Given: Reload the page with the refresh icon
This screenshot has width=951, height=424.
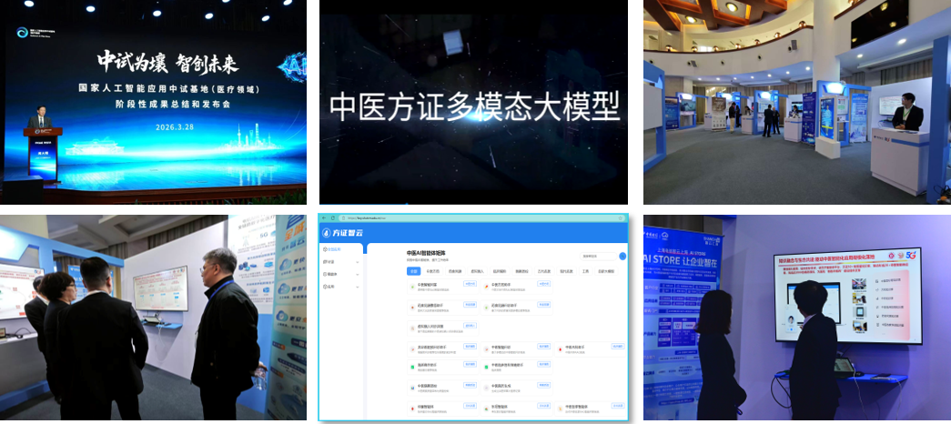Looking at the screenshot, I should 333,218.
